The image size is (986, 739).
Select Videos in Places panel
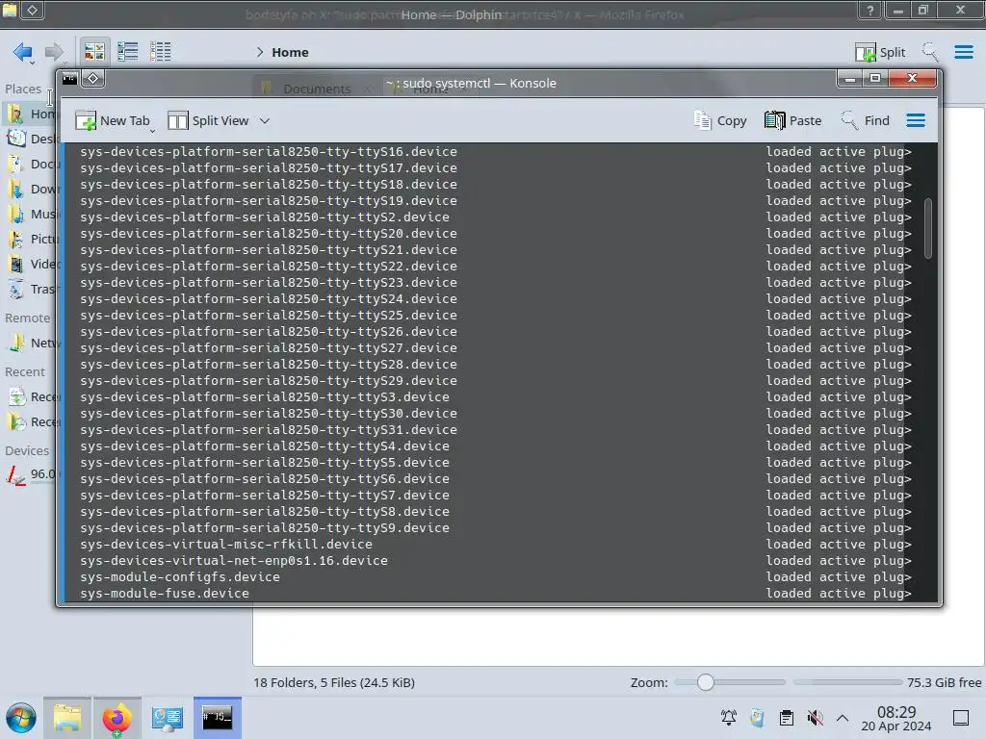pyautogui.click(x=32, y=264)
